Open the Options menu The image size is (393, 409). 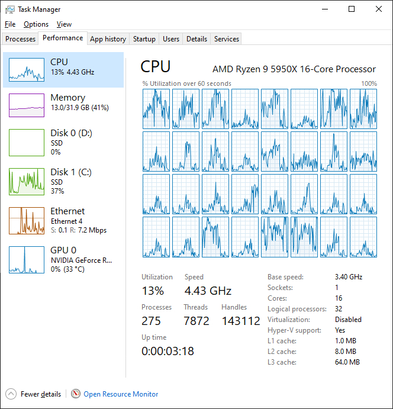[x=36, y=24]
